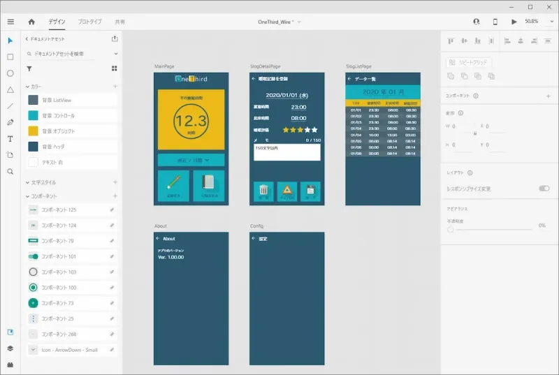This screenshot has height=375, width=559.
Task: Select the 背景 コントロール color swatch
Action: point(33,115)
